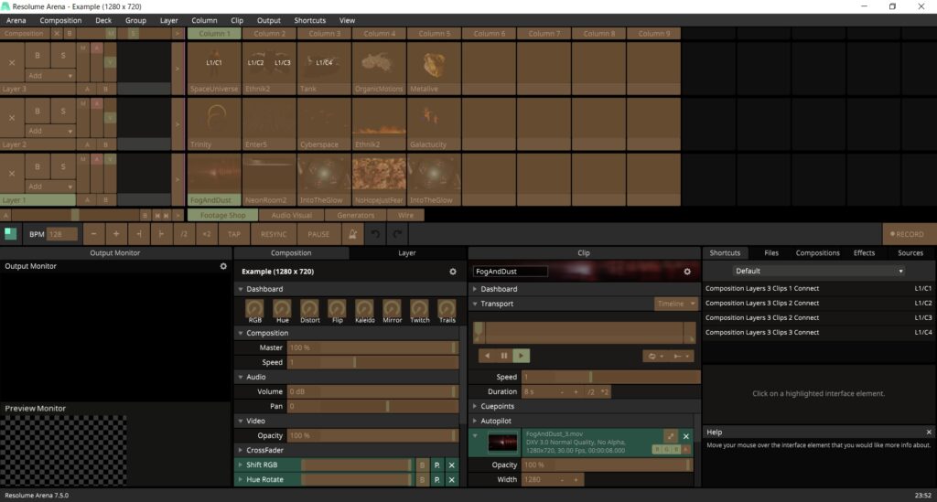Open the Timeline transport mode dropdown

point(676,304)
